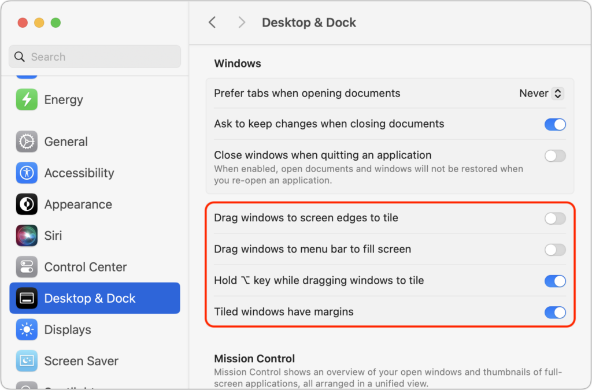Click the forward chevron navigation button
The width and height of the screenshot is (592, 390).
click(x=242, y=23)
